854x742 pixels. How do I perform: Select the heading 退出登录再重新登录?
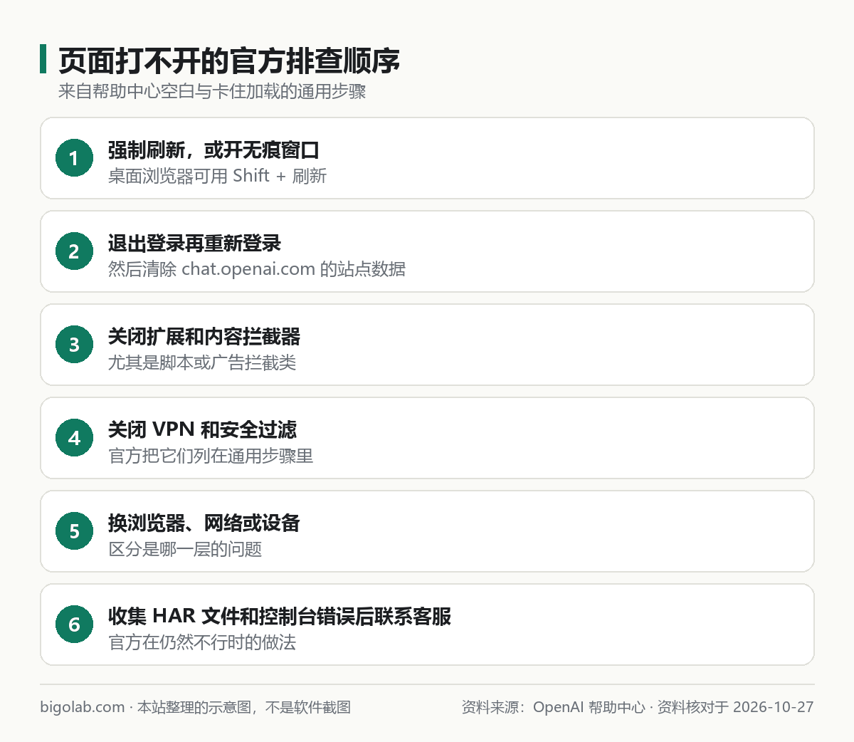click(x=194, y=244)
